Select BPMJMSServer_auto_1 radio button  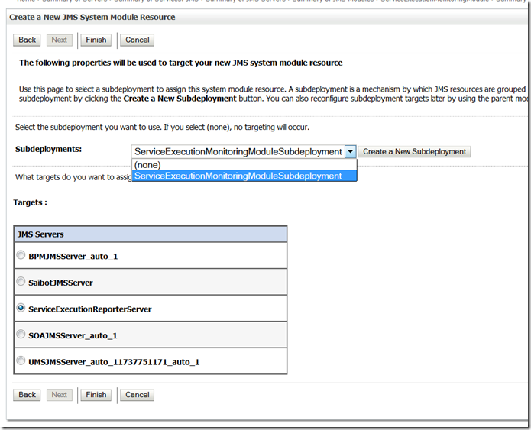coord(21,255)
